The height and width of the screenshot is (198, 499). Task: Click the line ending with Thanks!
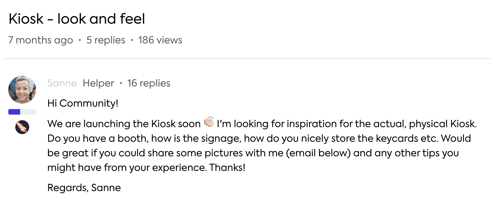tap(146, 168)
